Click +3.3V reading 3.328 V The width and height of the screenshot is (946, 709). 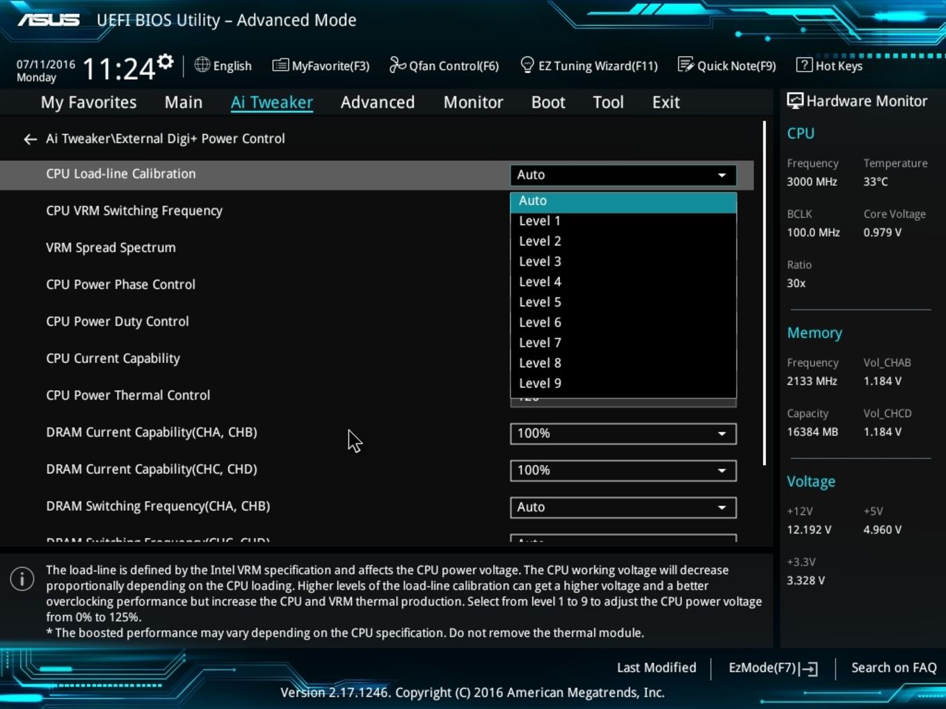pyautogui.click(x=805, y=580)
